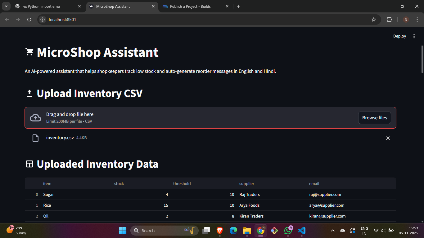The image size is (424, 238).
Task: Open Brave browser from the taskbar
Action: (219, 231)
